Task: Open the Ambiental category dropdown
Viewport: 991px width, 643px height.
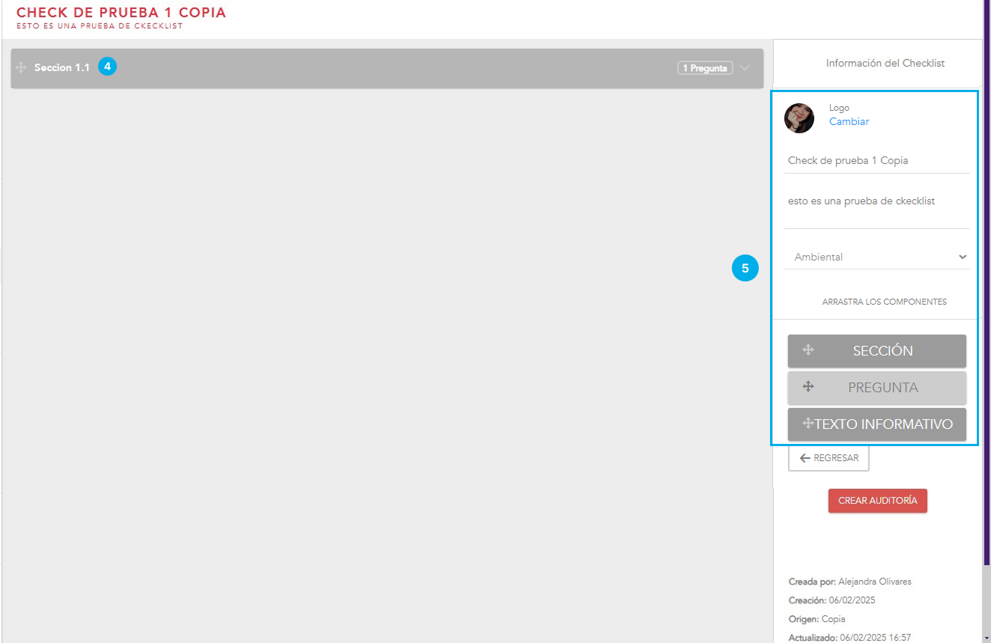Action: pos(876,257)
